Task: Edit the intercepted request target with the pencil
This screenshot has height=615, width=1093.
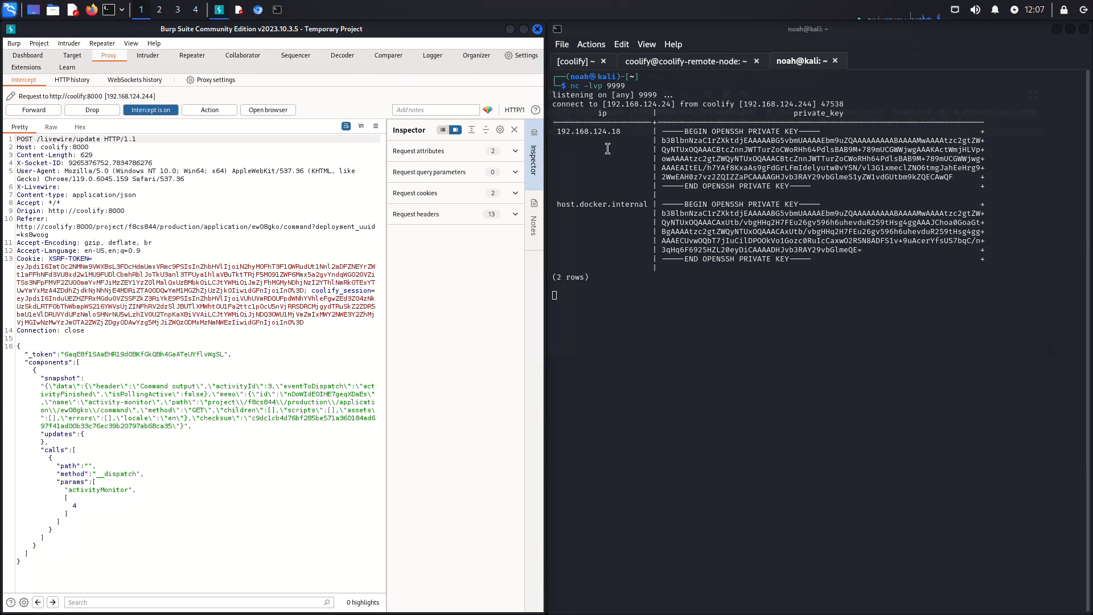Action: pos(11,96)
